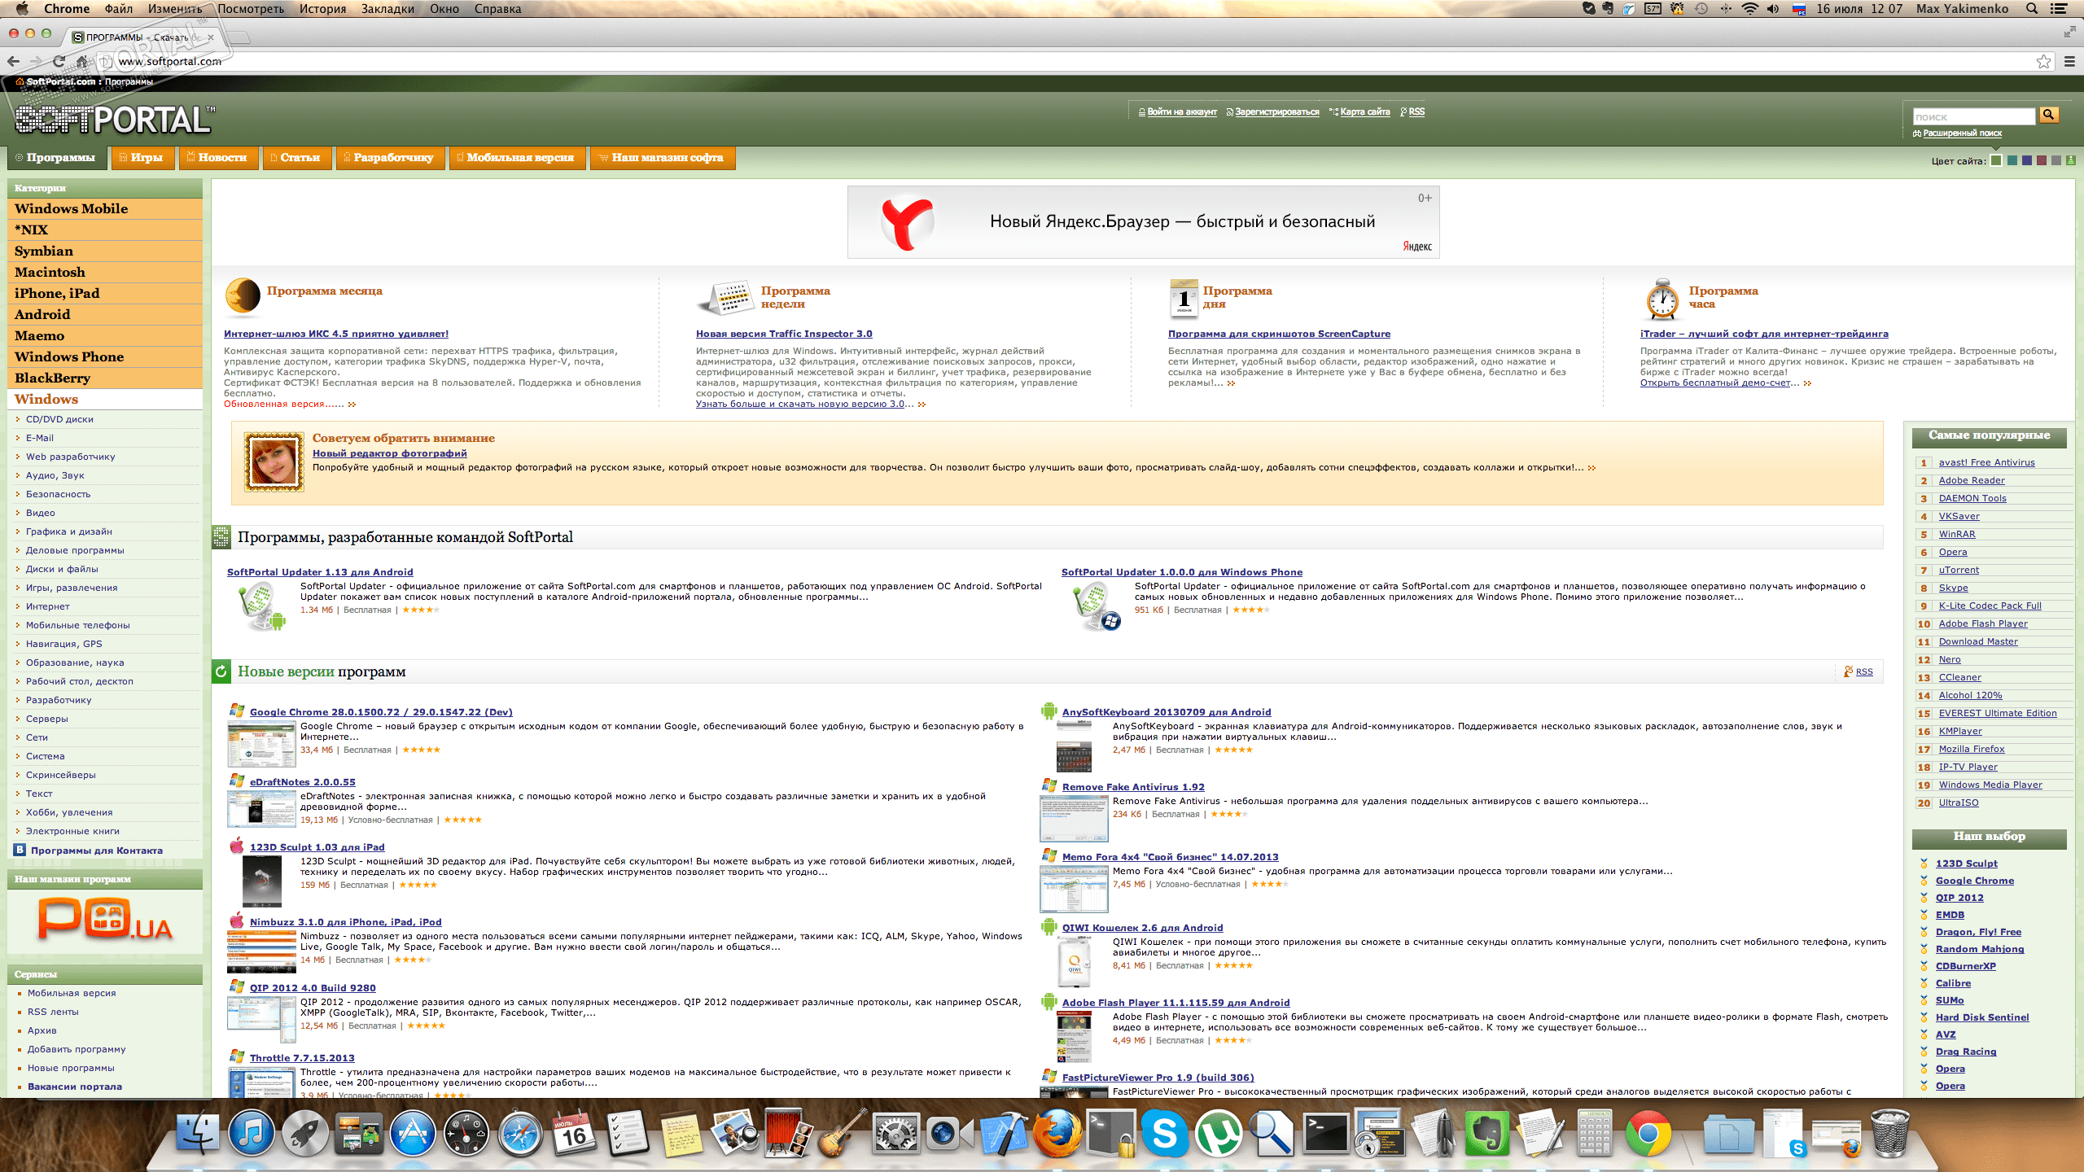
Task: Open the Android category
Action: [105, 314]
